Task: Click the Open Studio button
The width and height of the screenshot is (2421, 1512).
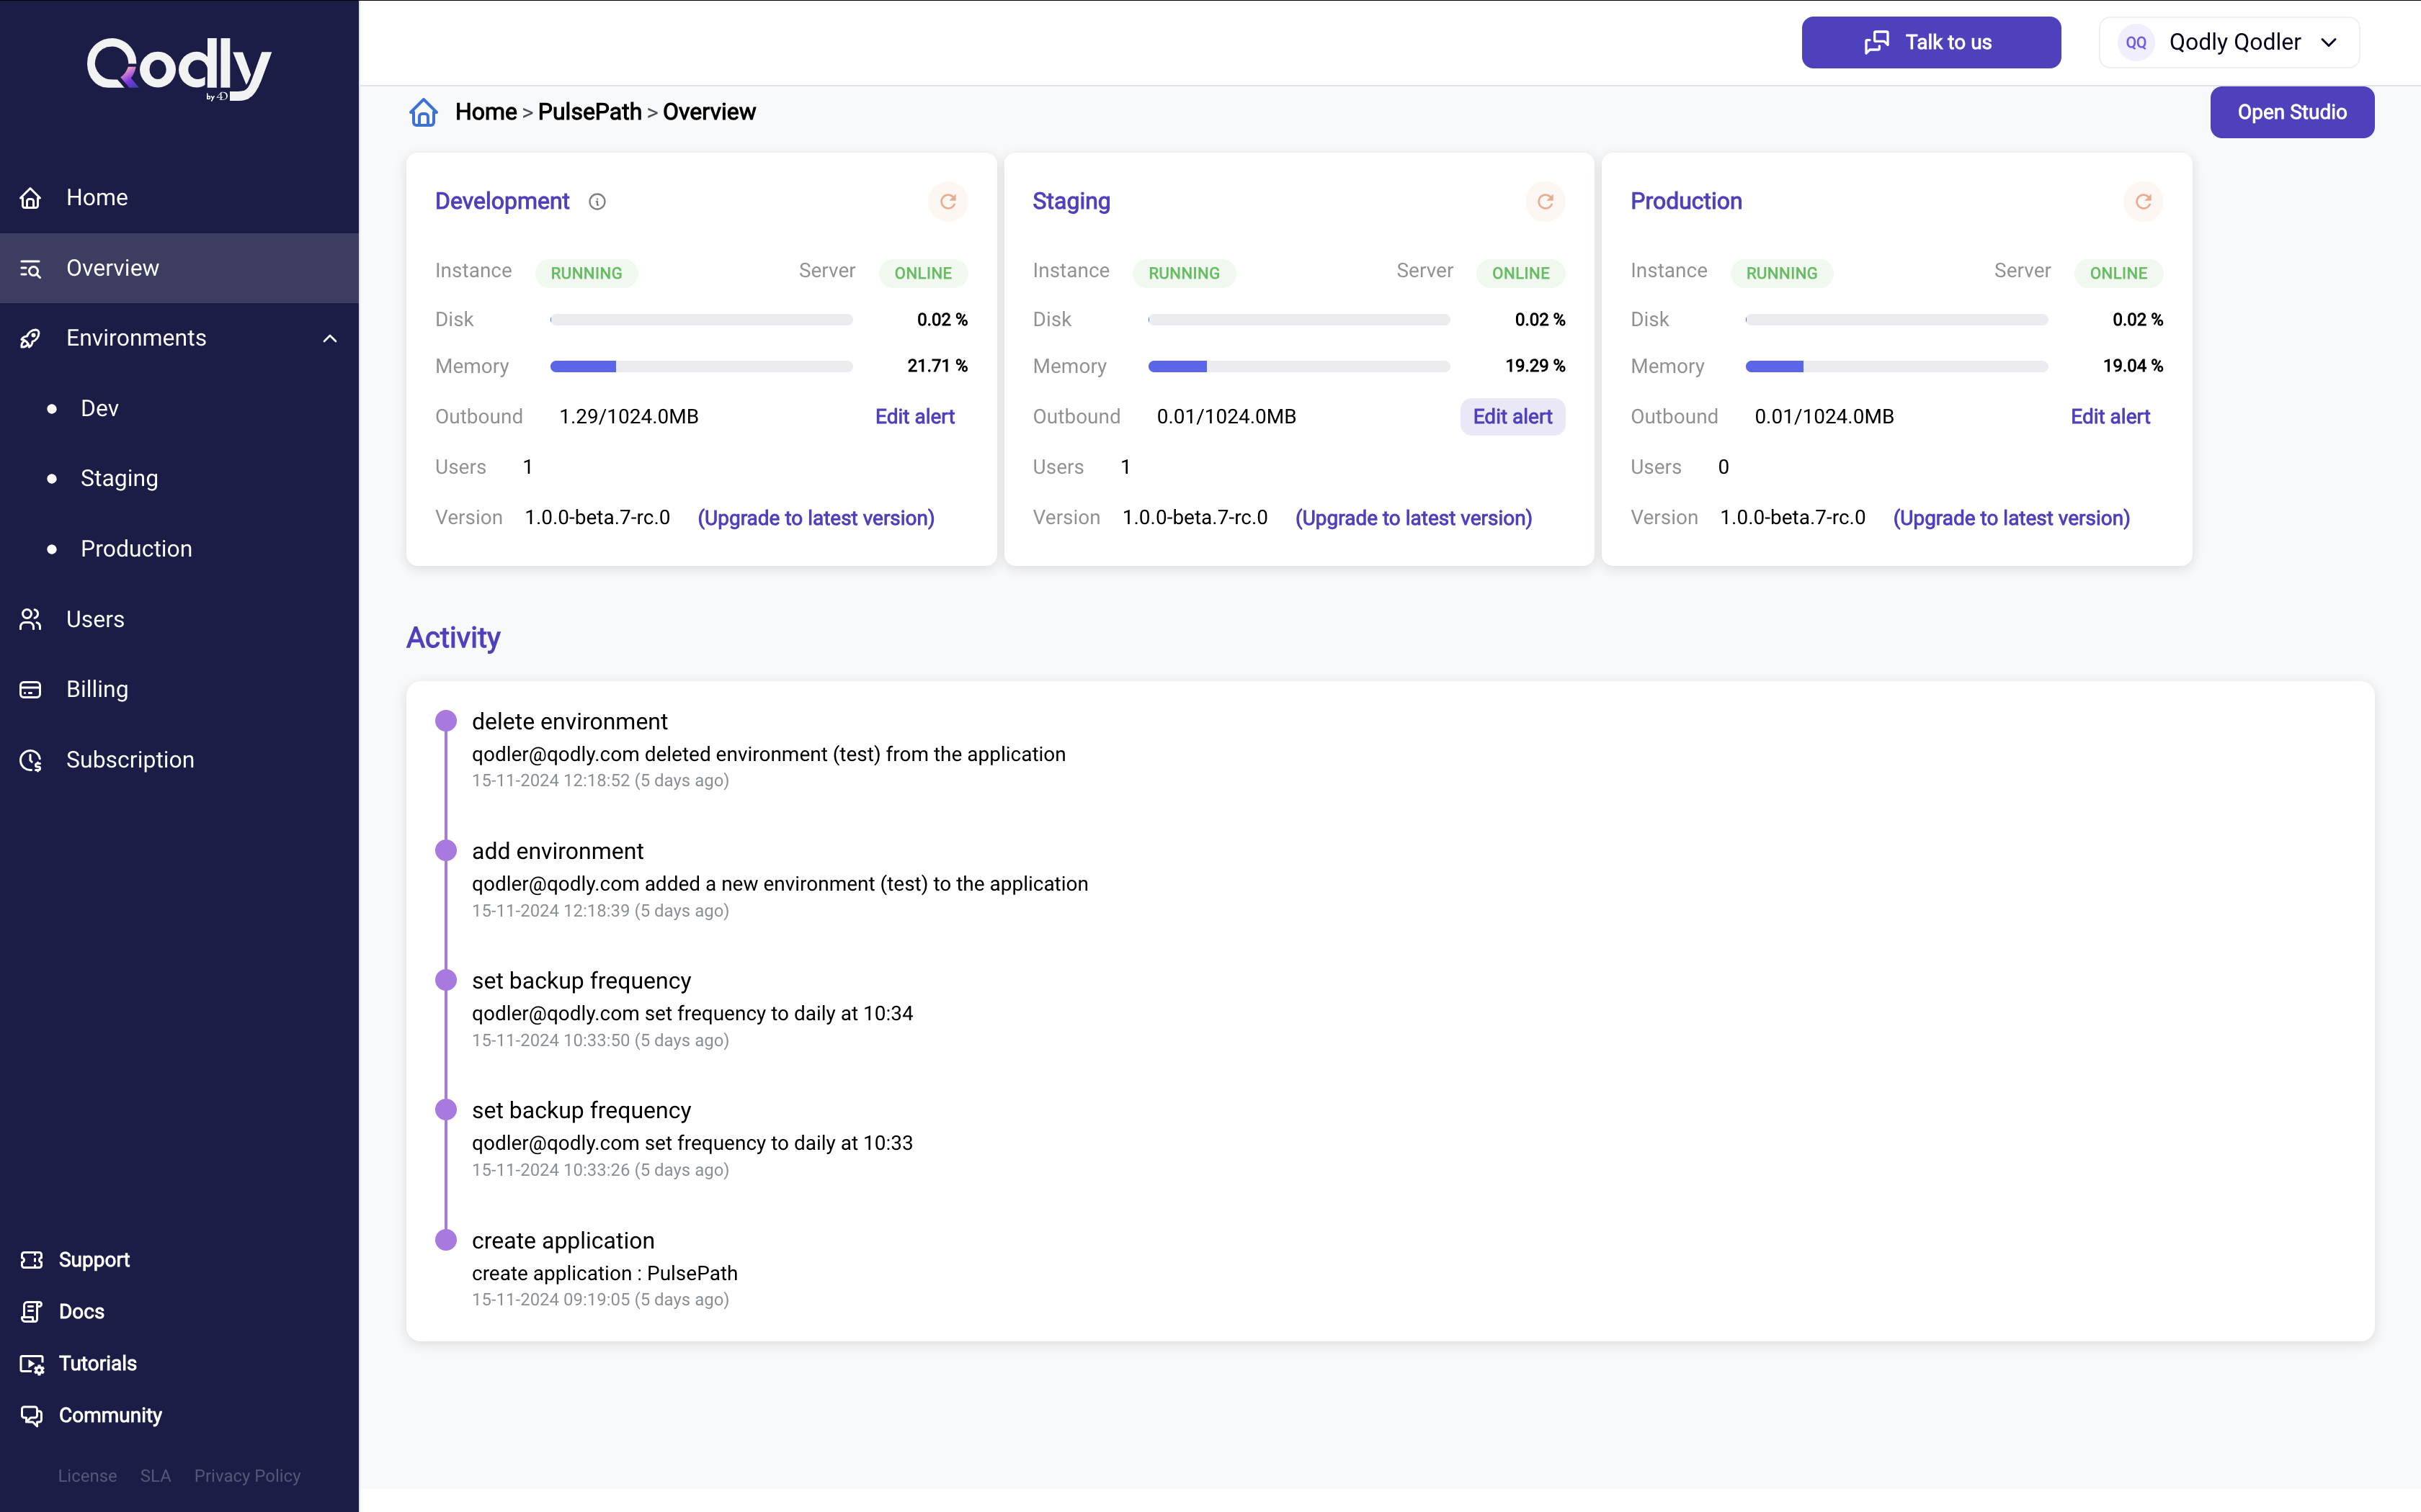Action: click(x=2292, y=112)
